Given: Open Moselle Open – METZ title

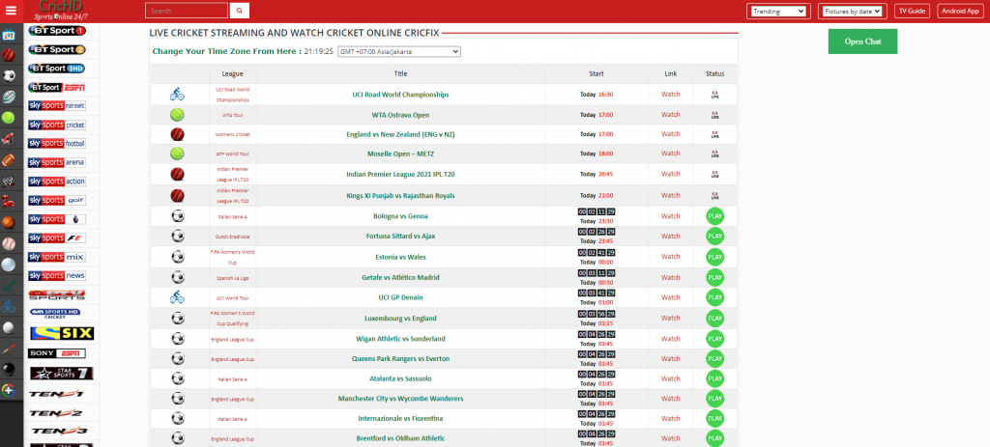Looking at the screenshot, I should (x=400, y=154).
